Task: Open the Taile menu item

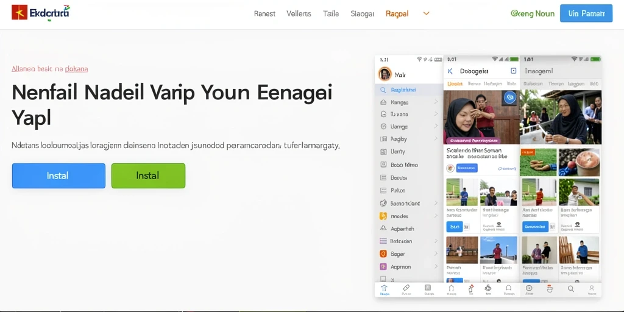Action: (331, 13)
